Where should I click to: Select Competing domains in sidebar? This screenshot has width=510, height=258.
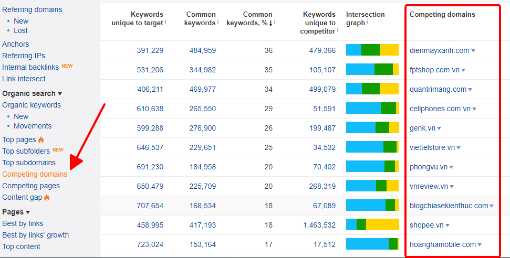pos(35,175)
